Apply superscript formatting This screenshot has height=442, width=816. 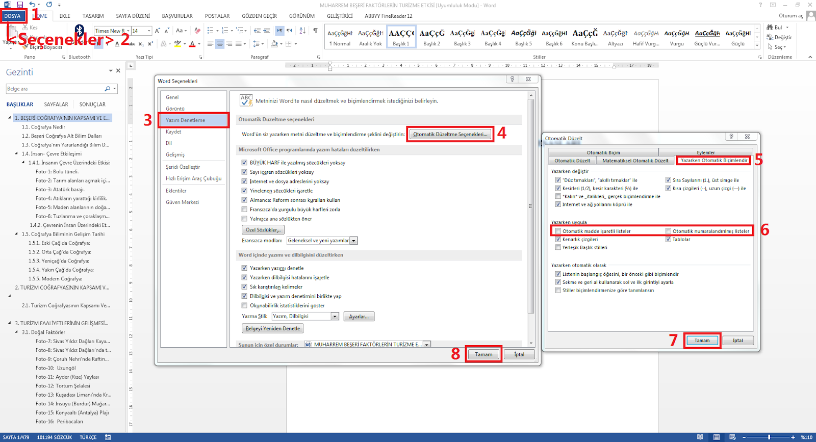click(150, 44)
